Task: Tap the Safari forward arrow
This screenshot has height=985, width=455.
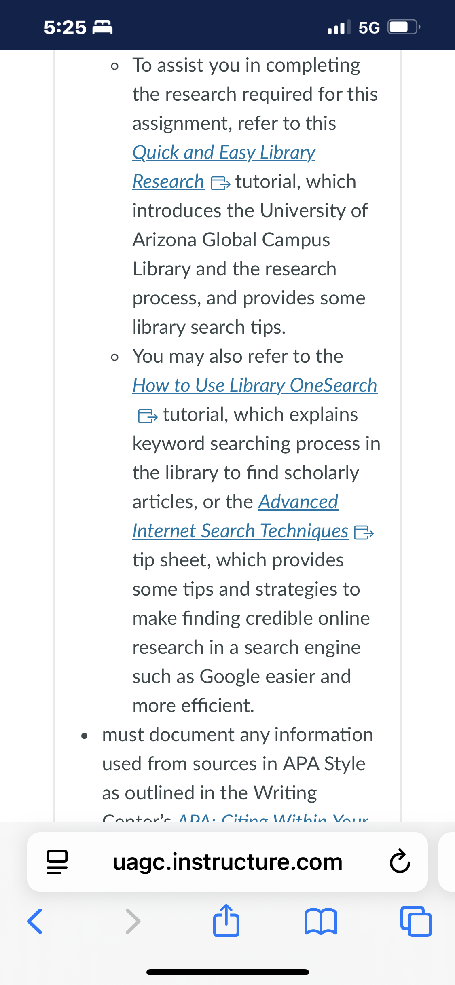Action: [x=133, y=922]
